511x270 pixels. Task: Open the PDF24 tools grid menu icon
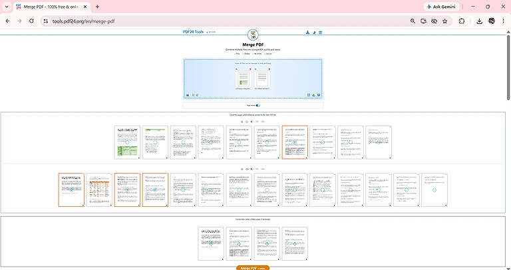(x=321, y=32)
